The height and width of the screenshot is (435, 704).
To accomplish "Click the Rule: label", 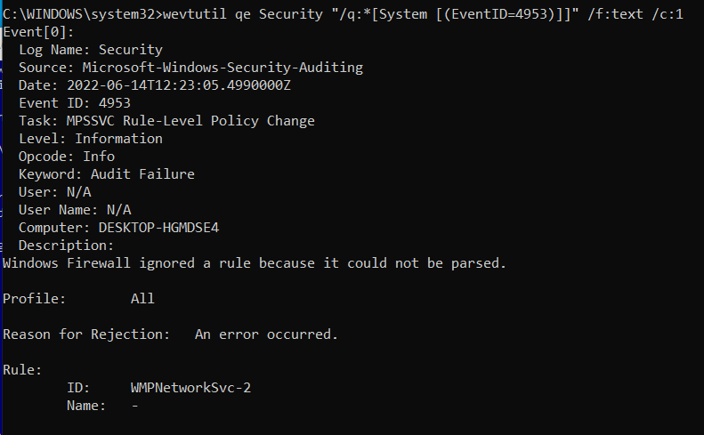I will coord(22,370).
